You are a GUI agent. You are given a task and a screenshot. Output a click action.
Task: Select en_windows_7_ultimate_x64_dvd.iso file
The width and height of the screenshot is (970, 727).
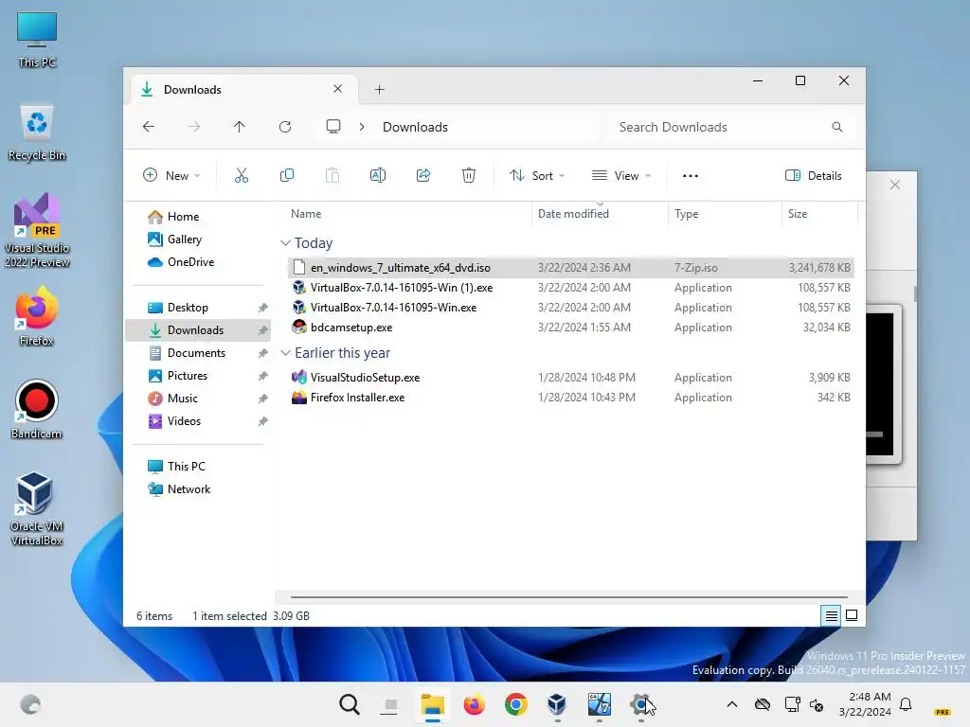click(571, 268)
